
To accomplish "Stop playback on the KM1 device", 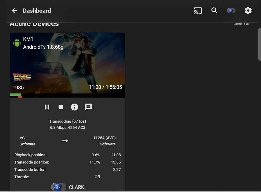I will click(x=61, y=107).
